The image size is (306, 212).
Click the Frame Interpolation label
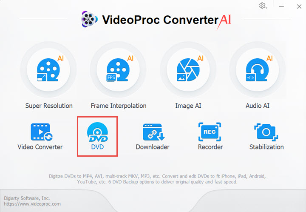click(x=119, y=106)
